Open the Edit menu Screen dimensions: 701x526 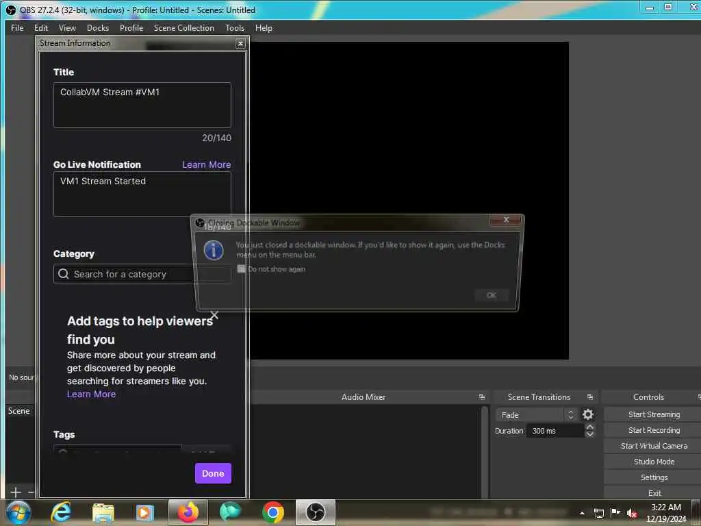(x=41, y=27)
